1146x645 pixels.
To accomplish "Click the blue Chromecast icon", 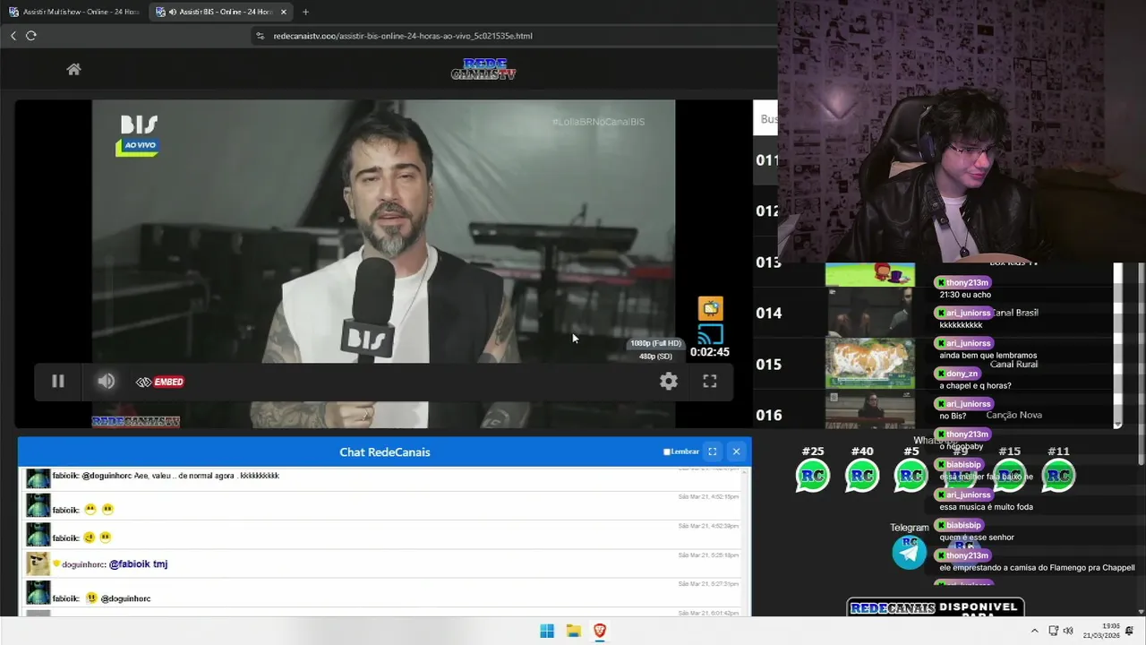I will click(x=710, y=335).
